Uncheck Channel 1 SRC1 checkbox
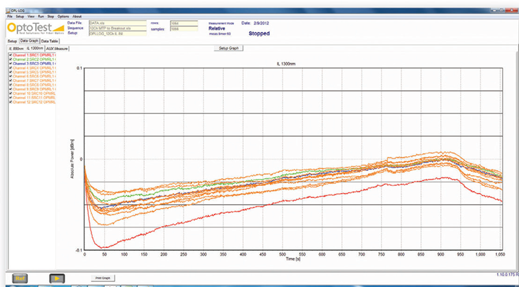 (x=10, y=55)
